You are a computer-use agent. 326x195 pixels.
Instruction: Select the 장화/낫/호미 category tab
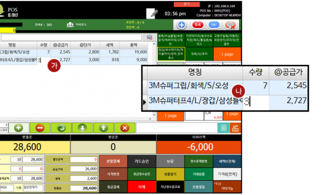coord(199,54)
